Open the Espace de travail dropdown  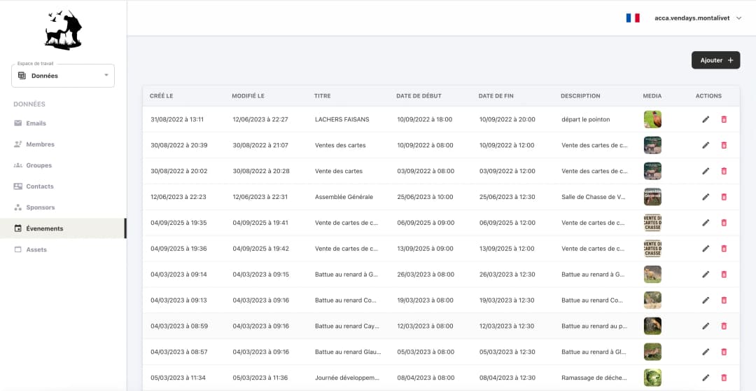(x=63, y=76)
